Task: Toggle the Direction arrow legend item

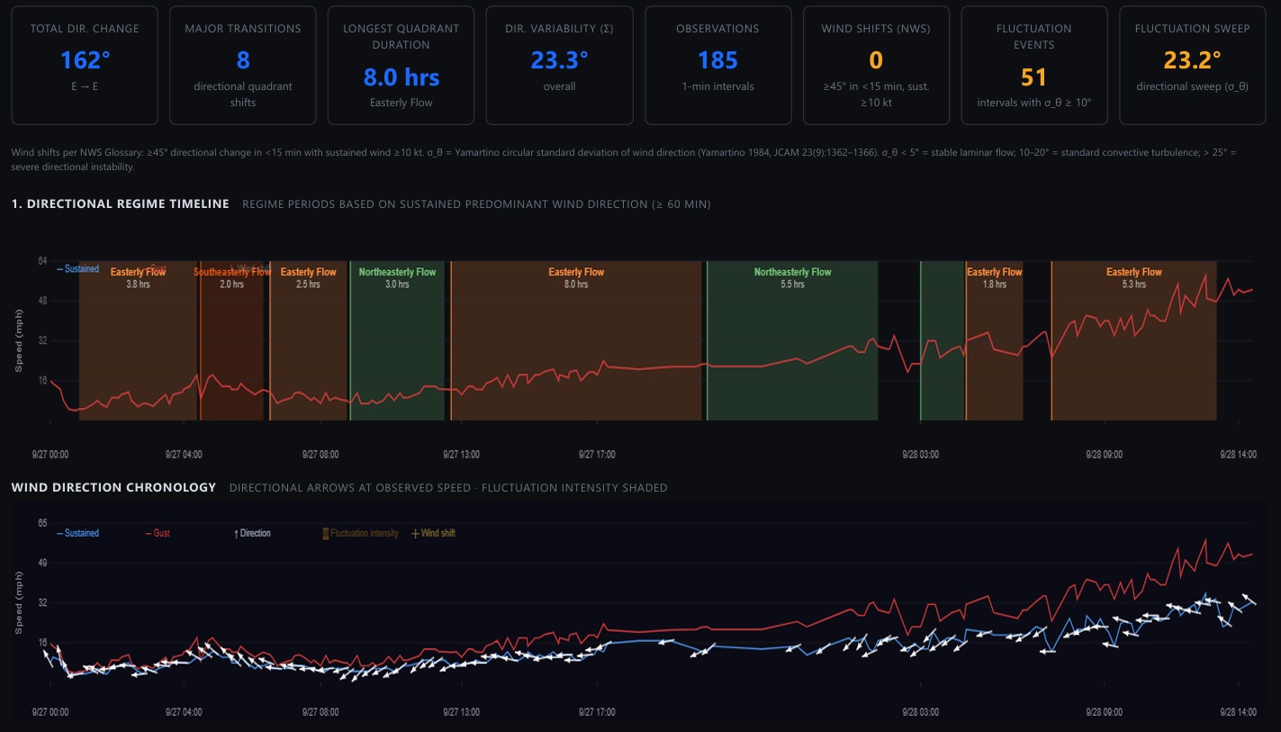Action: point(252,533)
